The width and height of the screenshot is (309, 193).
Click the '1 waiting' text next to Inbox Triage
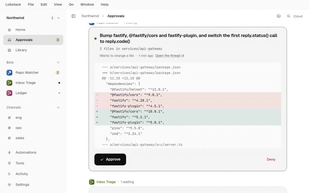(127, 182)
